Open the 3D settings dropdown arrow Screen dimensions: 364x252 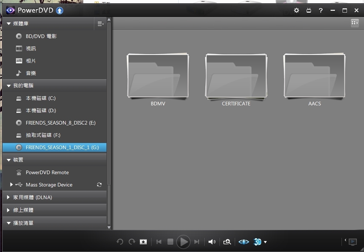tap(265, 242)
